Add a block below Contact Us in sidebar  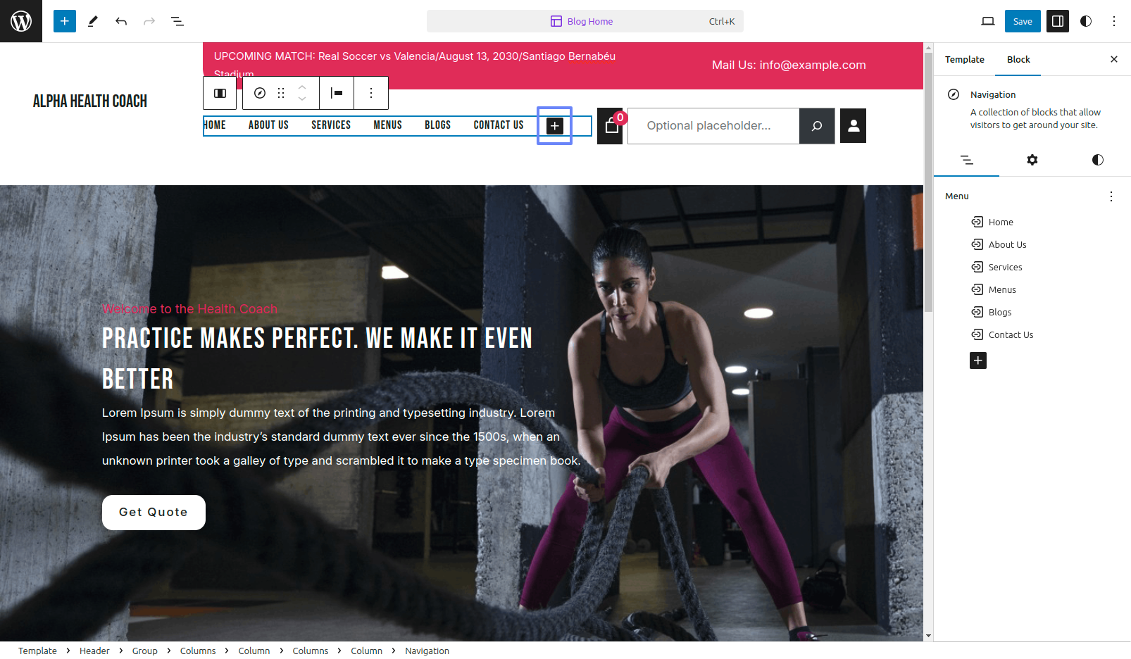[978, 360]
